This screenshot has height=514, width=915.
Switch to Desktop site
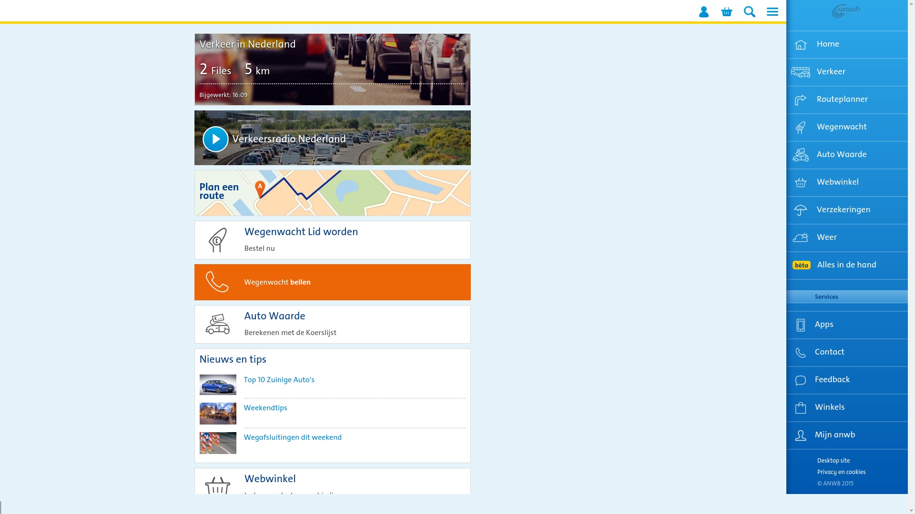tap(834, 461)
